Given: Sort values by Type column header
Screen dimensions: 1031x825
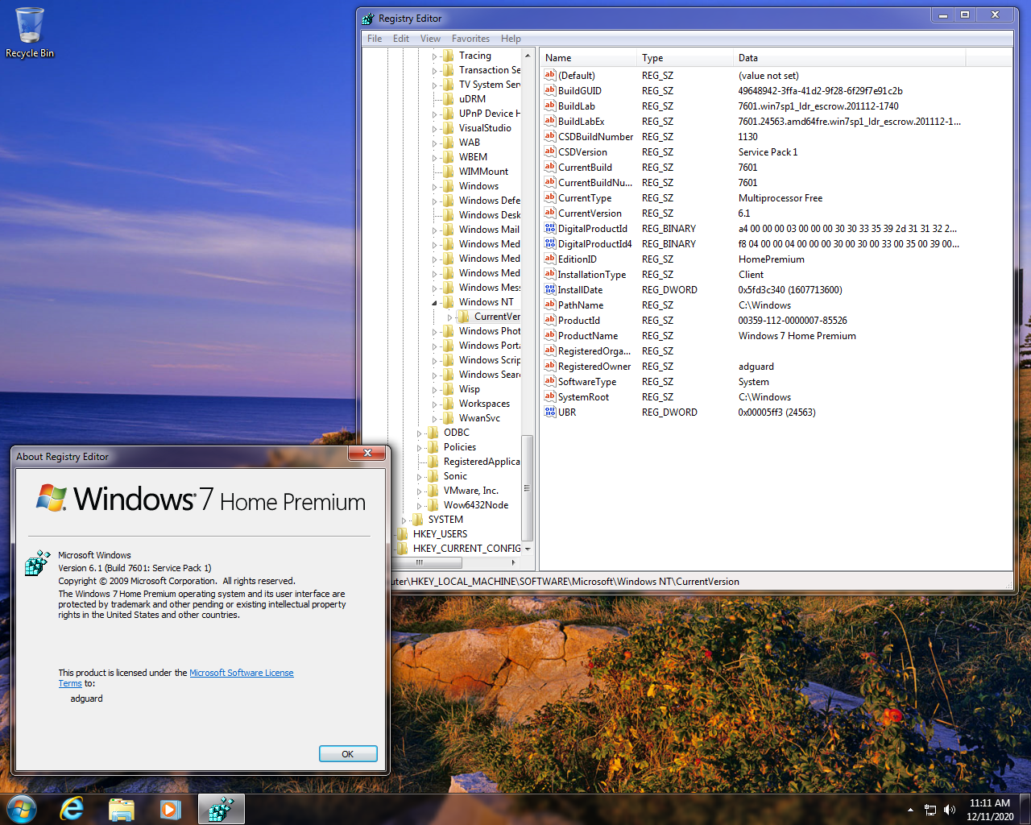Looking at the screenshot, I should 685,58.
